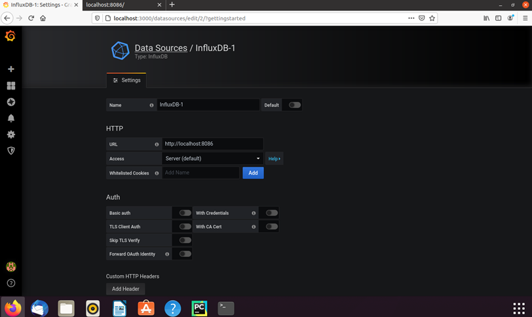Open page actions three-dot menu

point(411,18)
